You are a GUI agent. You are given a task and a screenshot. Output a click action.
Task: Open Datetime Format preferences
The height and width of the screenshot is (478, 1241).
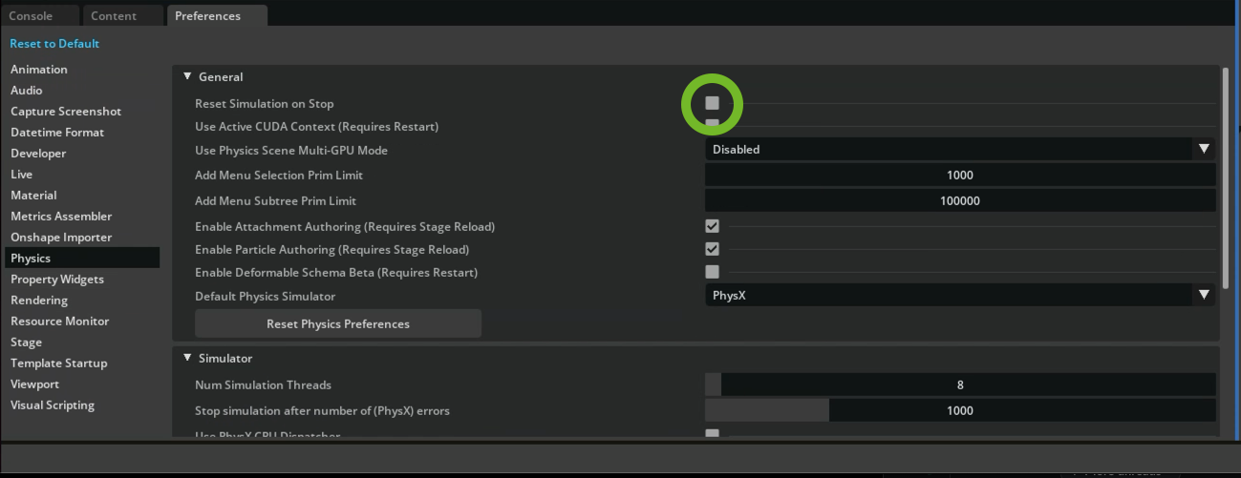click(x=57, y=133)
